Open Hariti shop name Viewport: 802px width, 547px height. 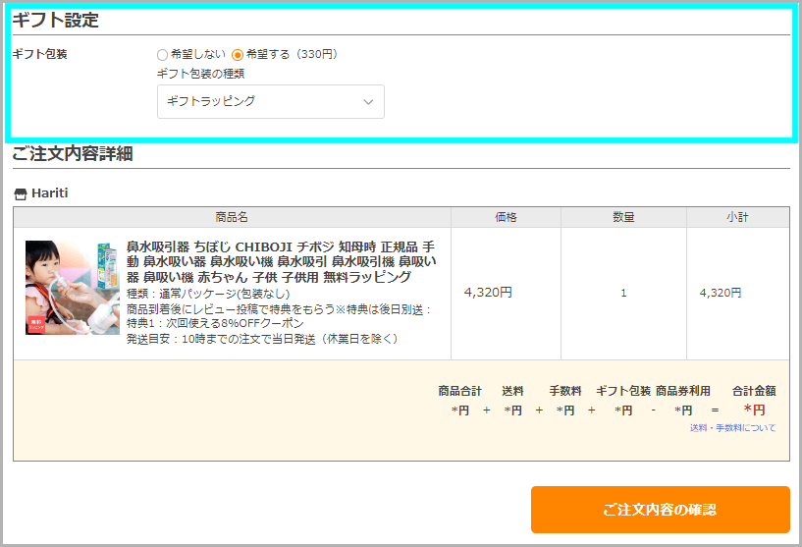50,192
